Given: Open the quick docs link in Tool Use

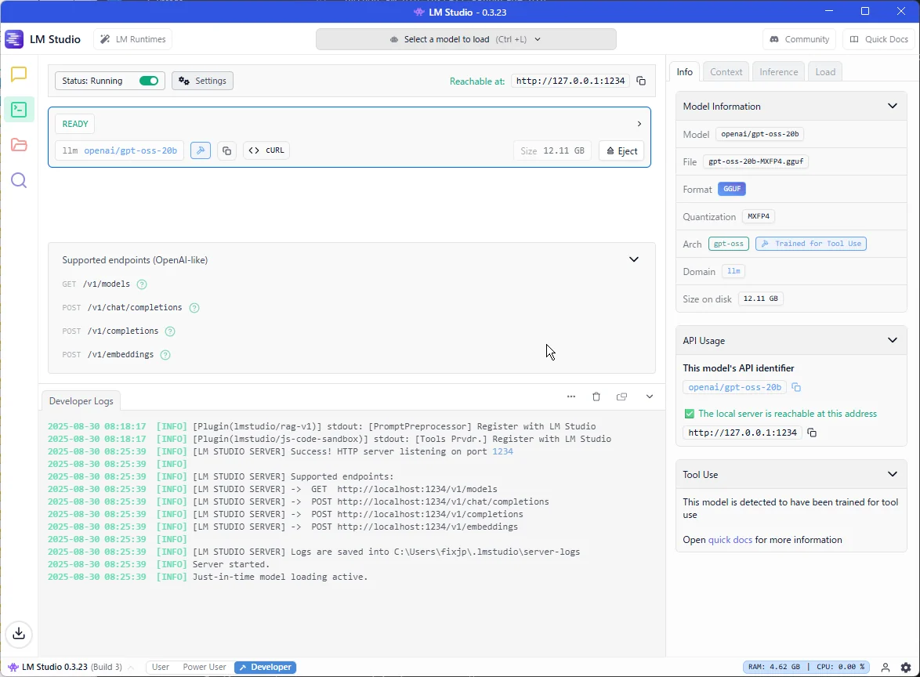Looking at the screenshot, I should [x=730, y=540].
